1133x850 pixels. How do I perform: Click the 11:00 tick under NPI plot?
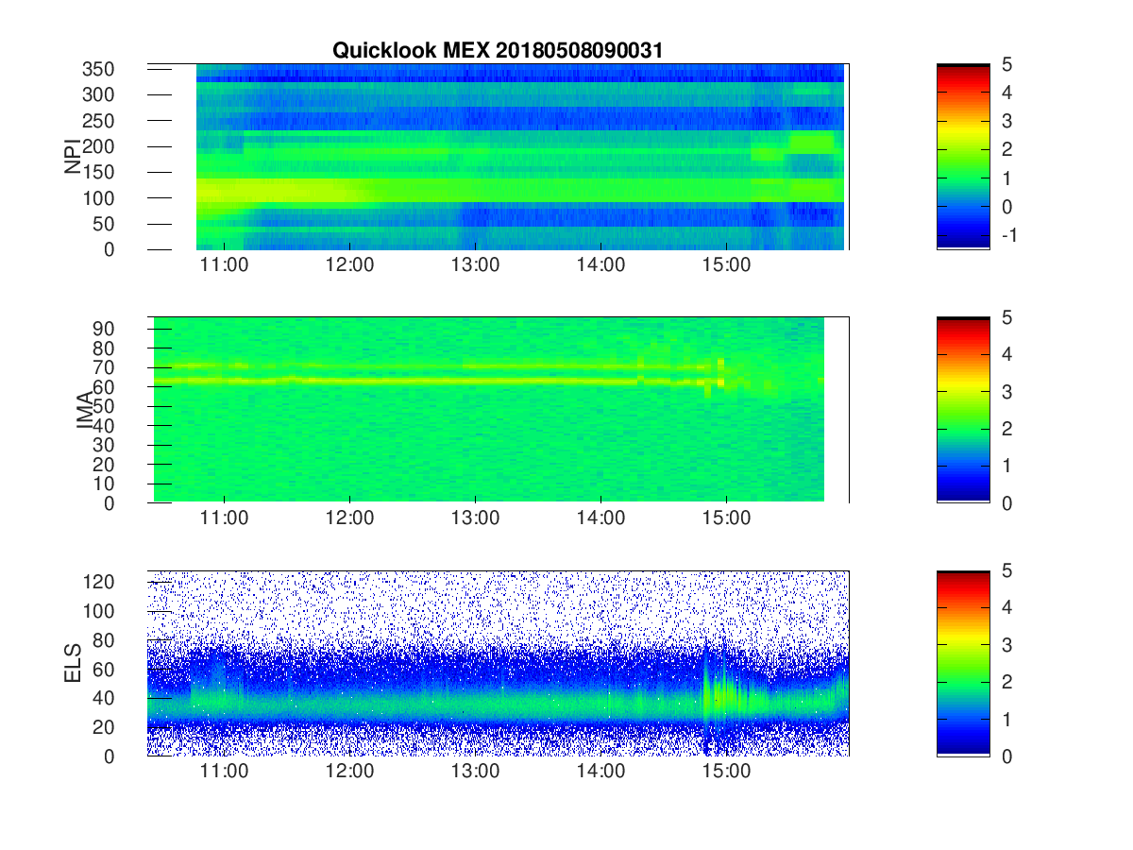(224, 265)
